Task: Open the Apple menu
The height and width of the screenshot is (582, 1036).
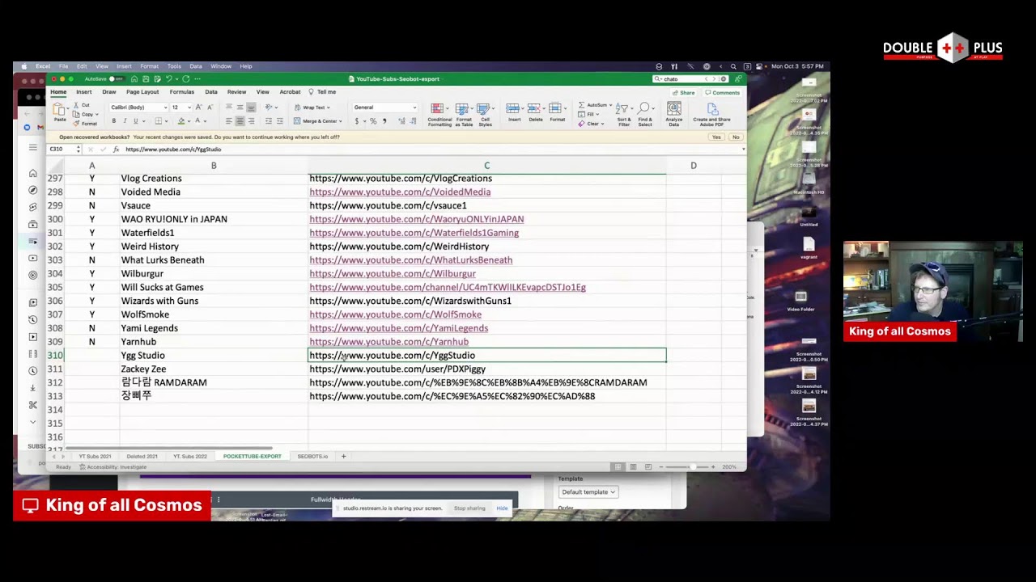Action: pos(23,66)
